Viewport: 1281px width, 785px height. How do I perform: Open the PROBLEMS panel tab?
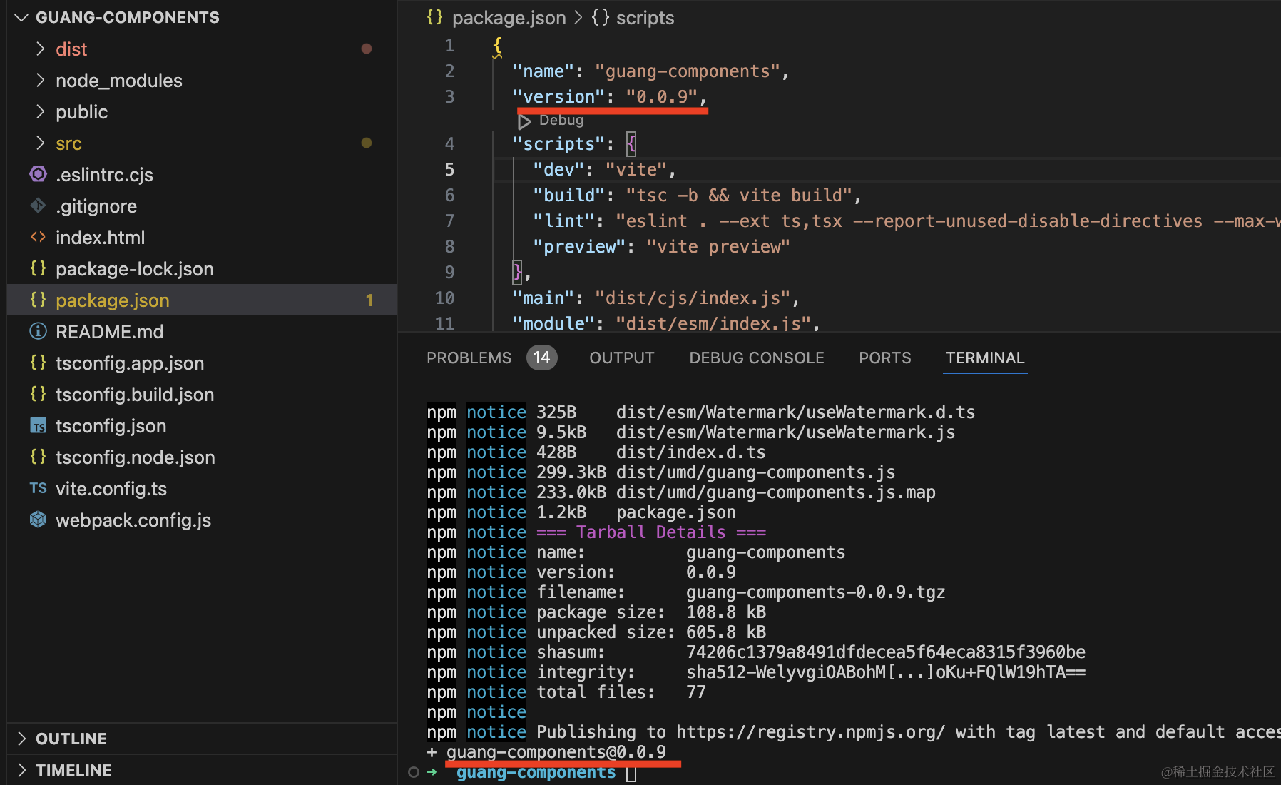(x=469, y=358)
